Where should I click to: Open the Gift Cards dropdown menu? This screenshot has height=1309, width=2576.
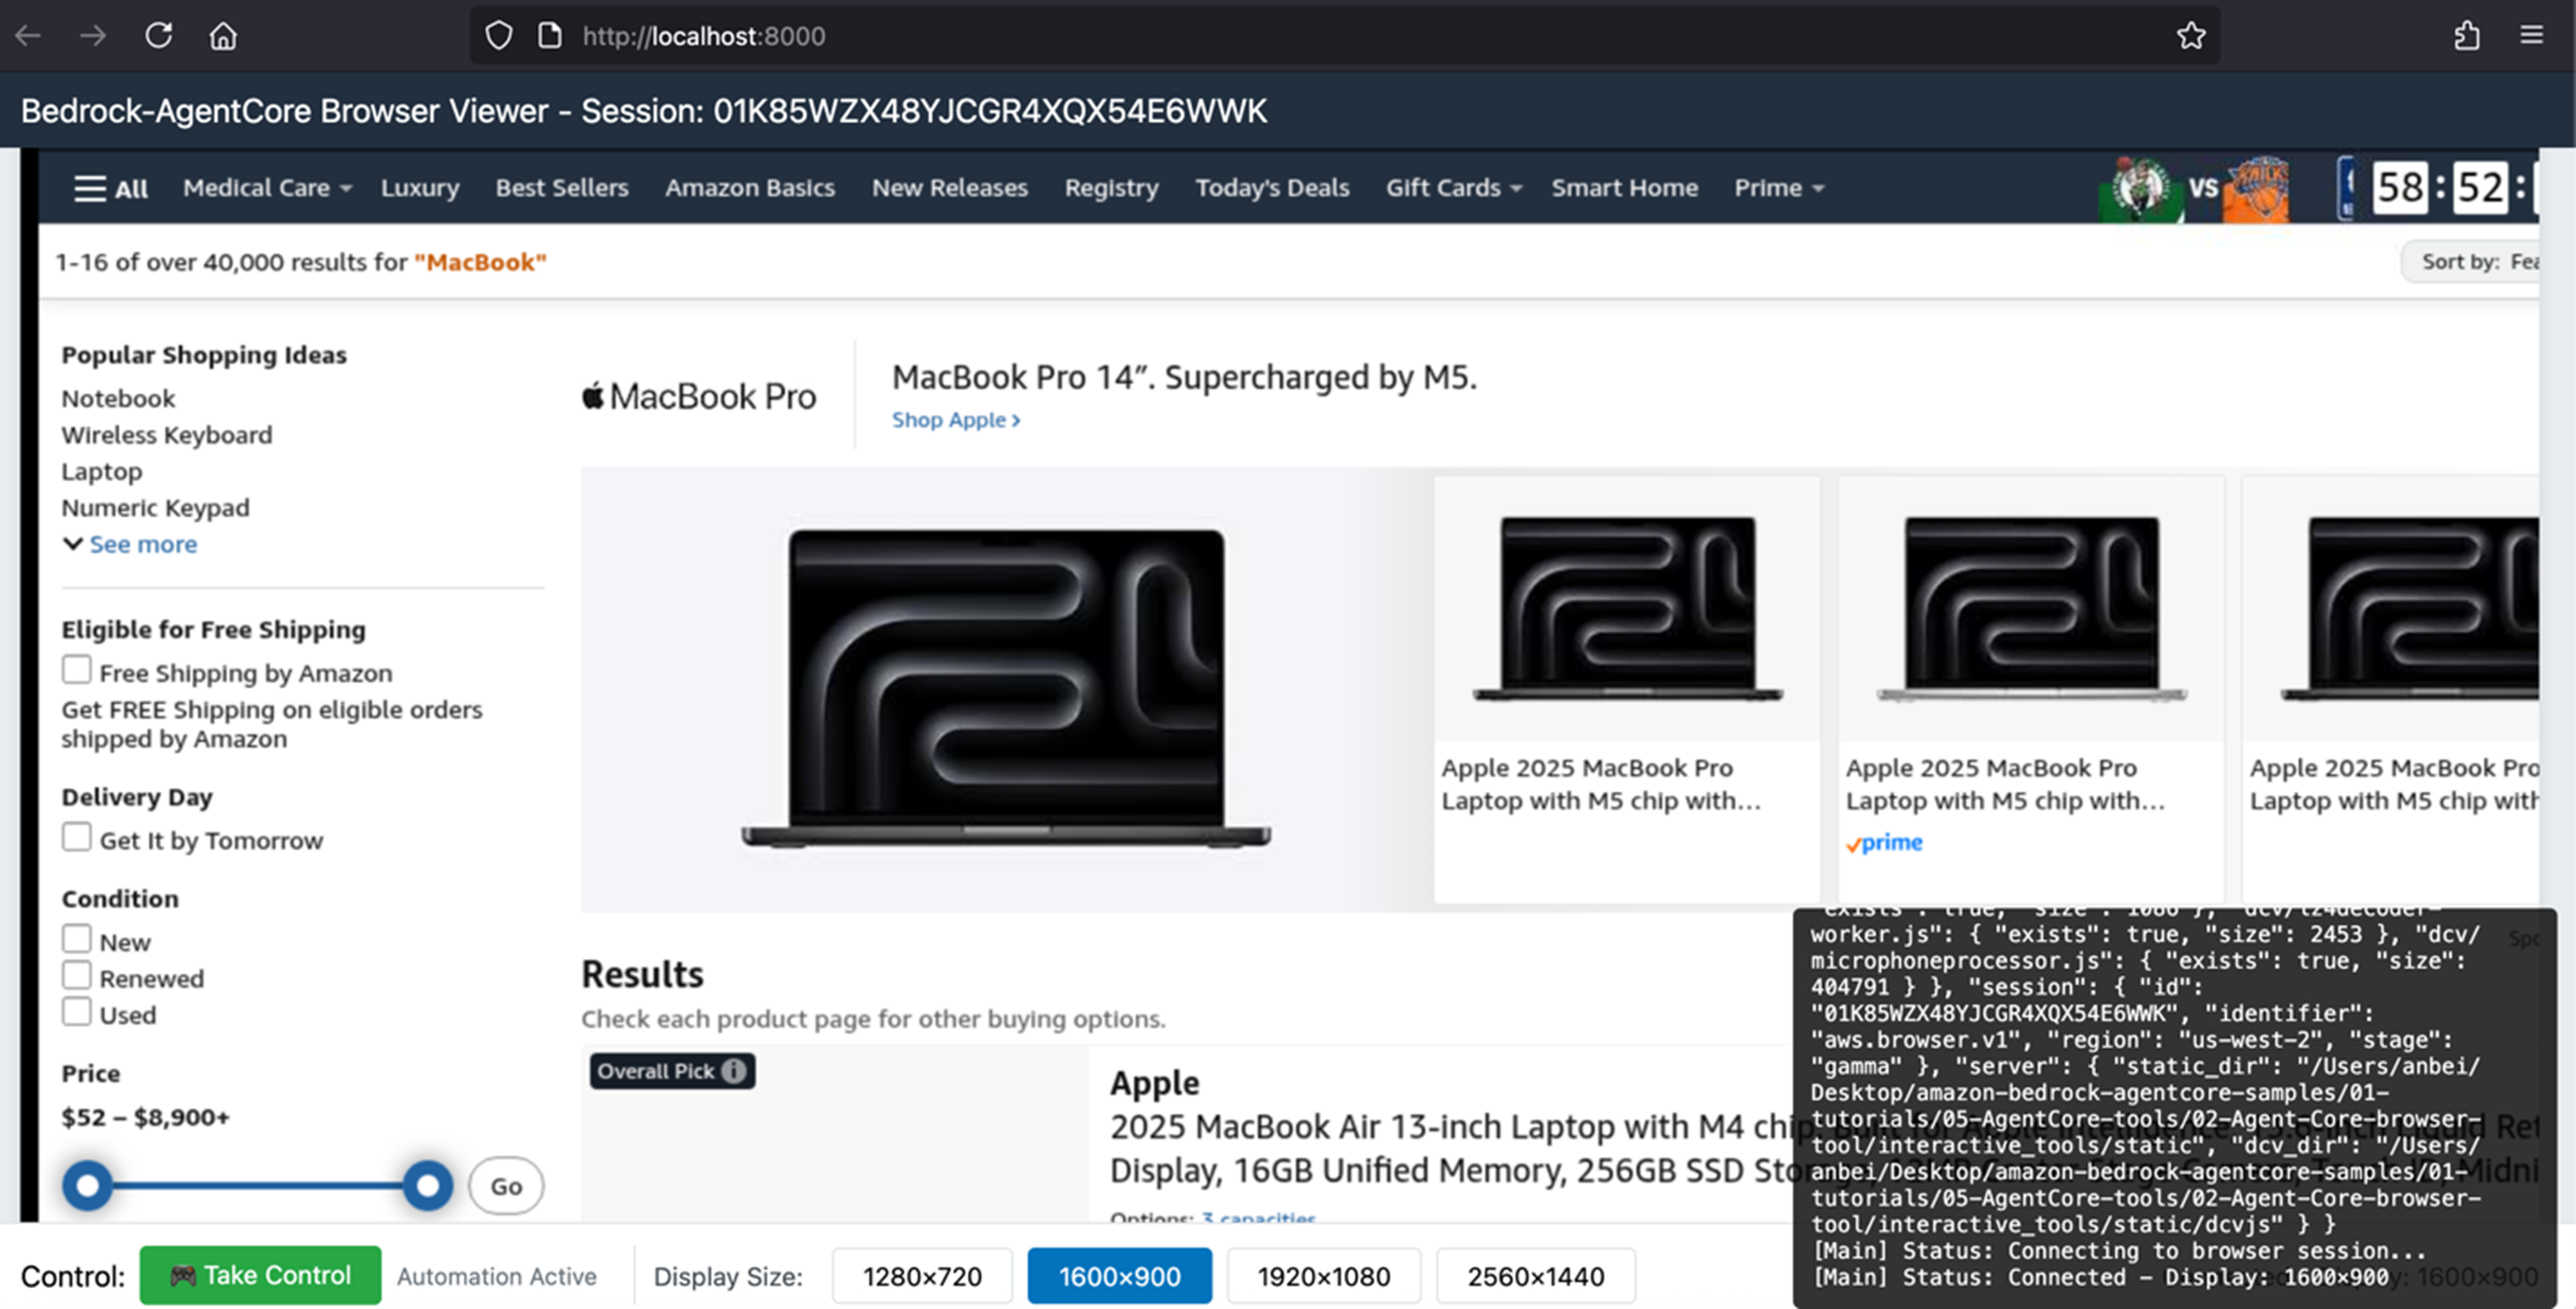pos(1453,188)
